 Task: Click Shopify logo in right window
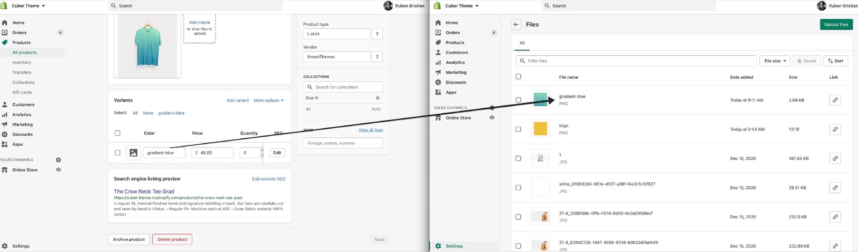click(437, 6)
